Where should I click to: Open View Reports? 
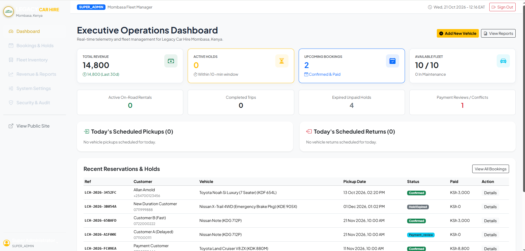point(498,33)
